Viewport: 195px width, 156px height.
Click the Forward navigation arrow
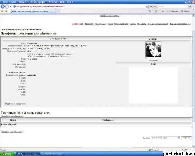tap(7, 6)
